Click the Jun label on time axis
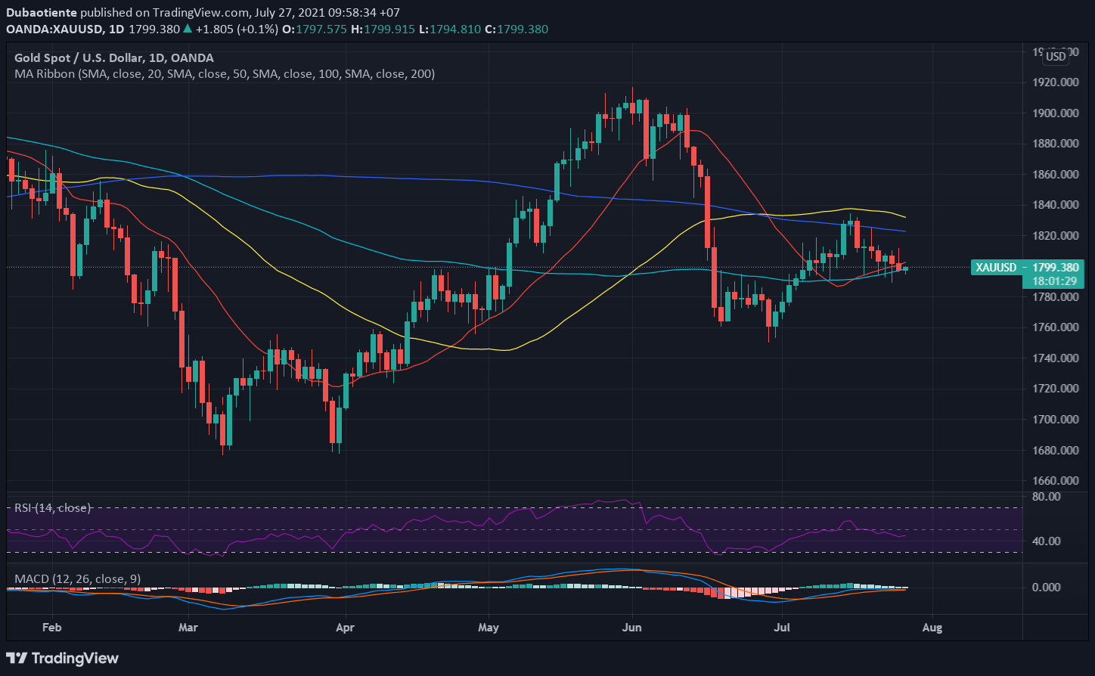1095x676 pixels. (631, 628)
